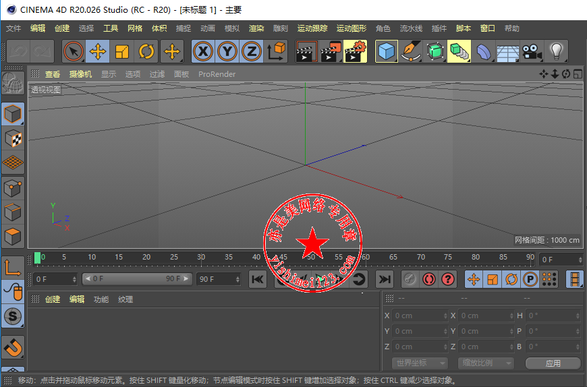Switch to Texture mode checkered cube
The image size is (587, 387).
coord(13,139)
